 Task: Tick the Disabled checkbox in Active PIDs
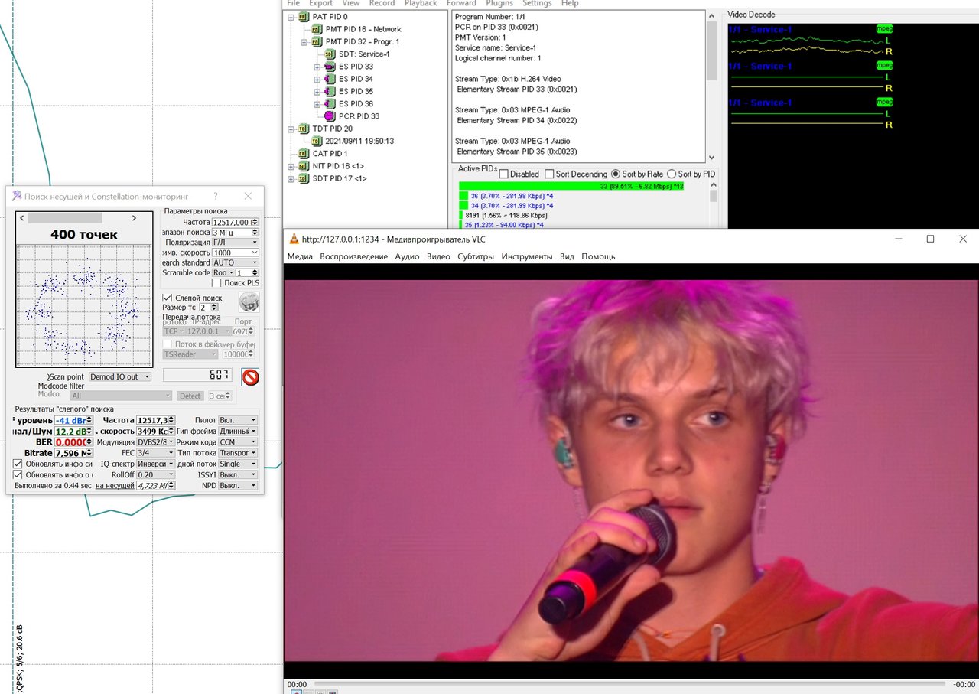point(503,174)
